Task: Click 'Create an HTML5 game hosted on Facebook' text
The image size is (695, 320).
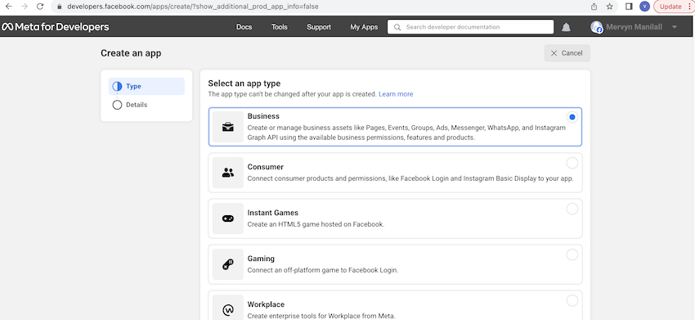Action: [x=316, y=224]
